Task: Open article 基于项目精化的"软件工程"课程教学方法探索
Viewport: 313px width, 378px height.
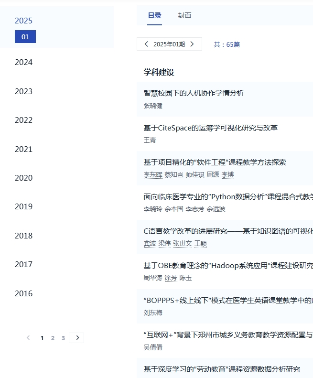Action: tap(215, 162)
